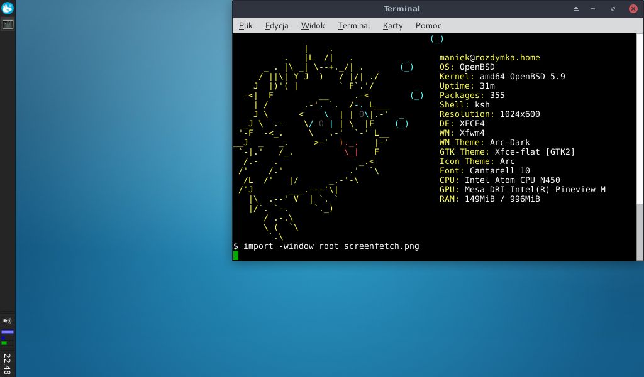This screenshot has width=644, height=377.
Task: Click the 'CPU: Intel Atom CPU N450' line
Action: click(500, 180)
